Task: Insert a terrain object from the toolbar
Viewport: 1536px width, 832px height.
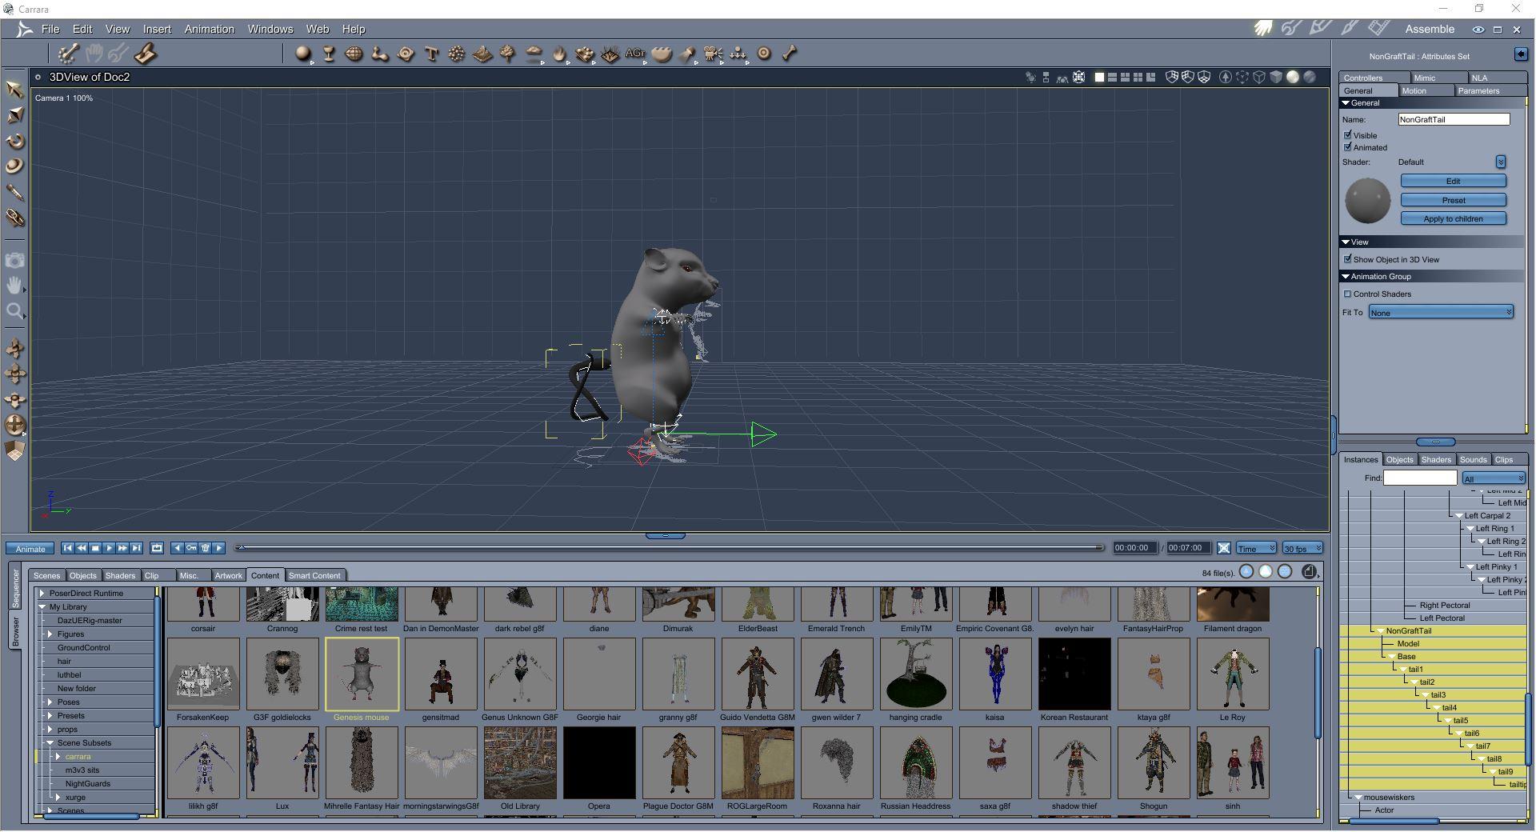Action: tap(482, 54)
